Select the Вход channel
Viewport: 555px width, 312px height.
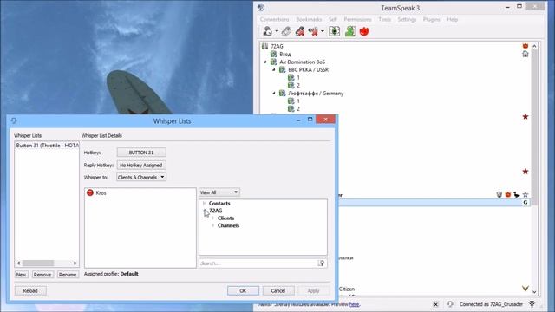pyautogui.click(x=285, y=54)
